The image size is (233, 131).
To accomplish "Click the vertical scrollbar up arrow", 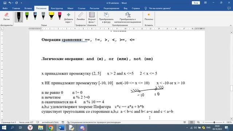I will [232, 32].
